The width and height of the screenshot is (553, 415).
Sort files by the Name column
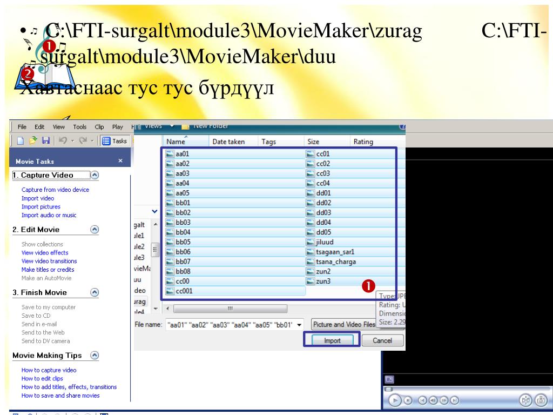click(x=187, y=142)
